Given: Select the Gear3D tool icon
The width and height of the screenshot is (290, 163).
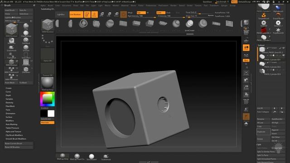Looking at the screenshot, I should [264, 23].
